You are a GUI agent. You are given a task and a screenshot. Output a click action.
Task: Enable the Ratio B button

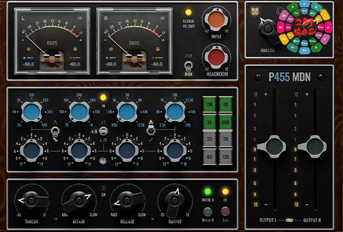tap(207, 212)
